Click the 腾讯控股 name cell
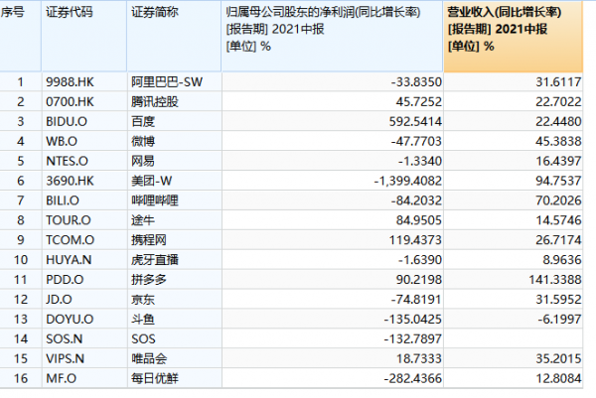596x398 pixels. (175, 102)
